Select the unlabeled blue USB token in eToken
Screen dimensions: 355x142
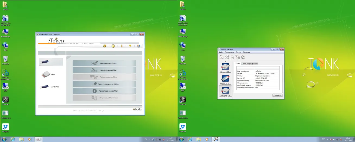pos(51,62)
